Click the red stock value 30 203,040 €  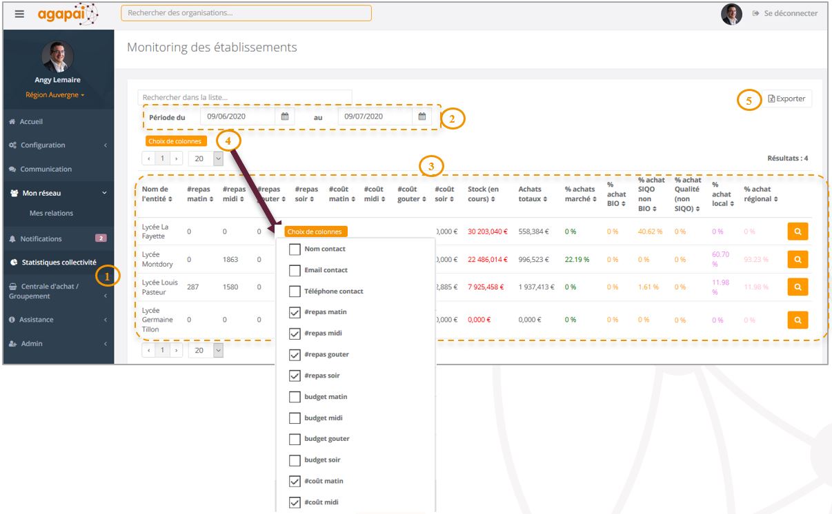coord(487,232)
